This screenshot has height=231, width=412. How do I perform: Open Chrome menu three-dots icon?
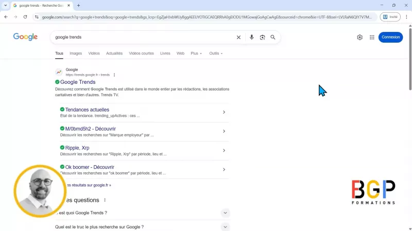pos(406,17)
